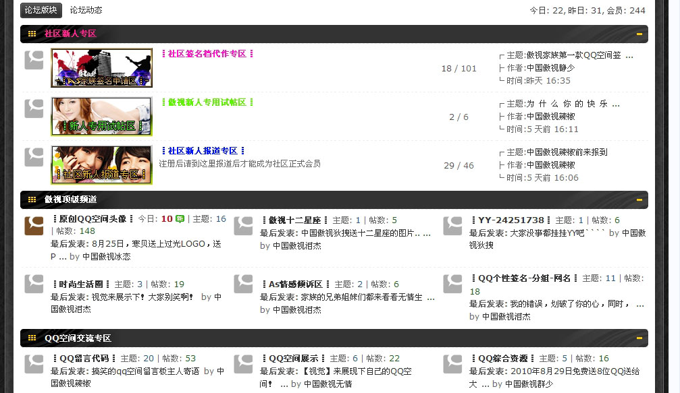
Task: Open last post 大家没事都挂挂YY吧
Action: pyautogui.click(x=557, y=233)
